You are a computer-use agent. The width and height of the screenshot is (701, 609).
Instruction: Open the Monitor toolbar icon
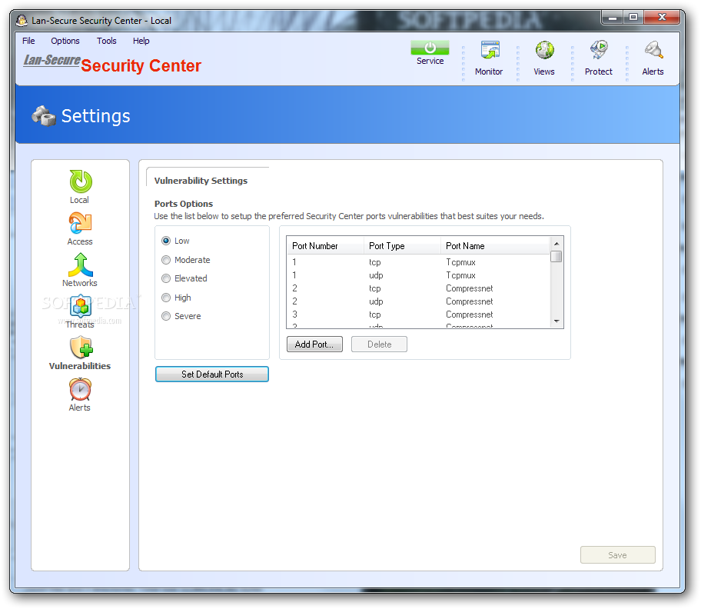pyautogui.click(x=490, y=51)
